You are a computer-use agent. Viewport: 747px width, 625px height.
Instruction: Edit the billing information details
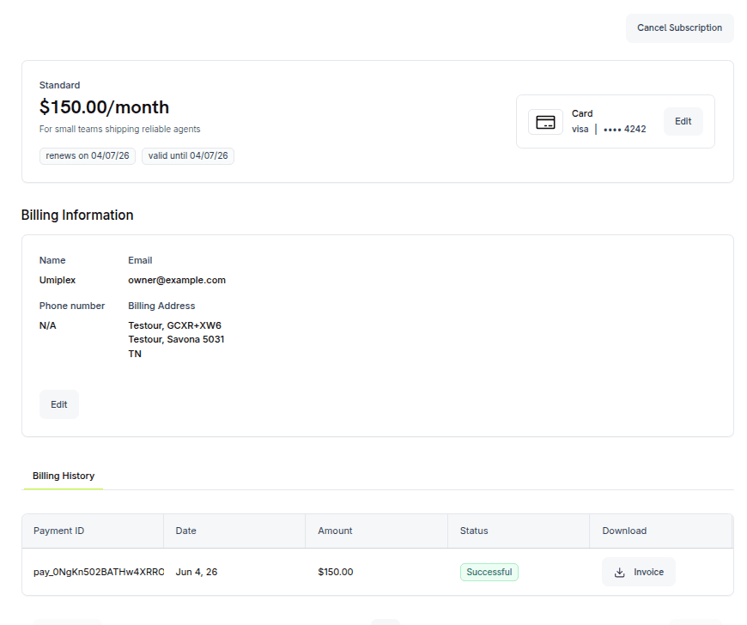pos(59,404)
